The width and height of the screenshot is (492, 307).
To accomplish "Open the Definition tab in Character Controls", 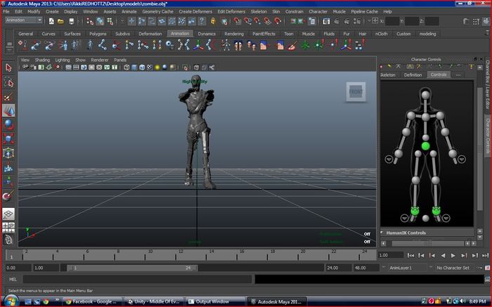I will (x=413, y=75).
